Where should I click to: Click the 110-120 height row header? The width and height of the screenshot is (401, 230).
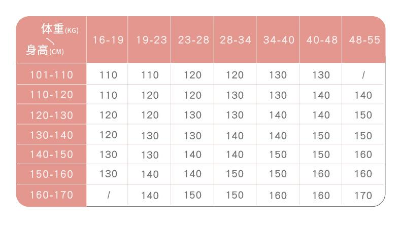(x=52, y=95)
